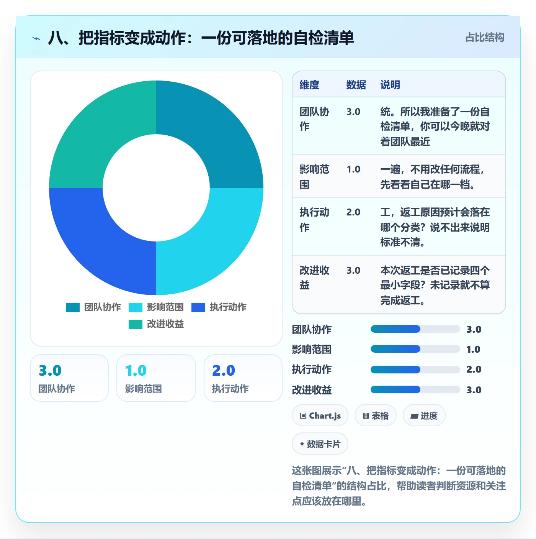Select the 2.0 执行动作 data card

click(243, 378)
